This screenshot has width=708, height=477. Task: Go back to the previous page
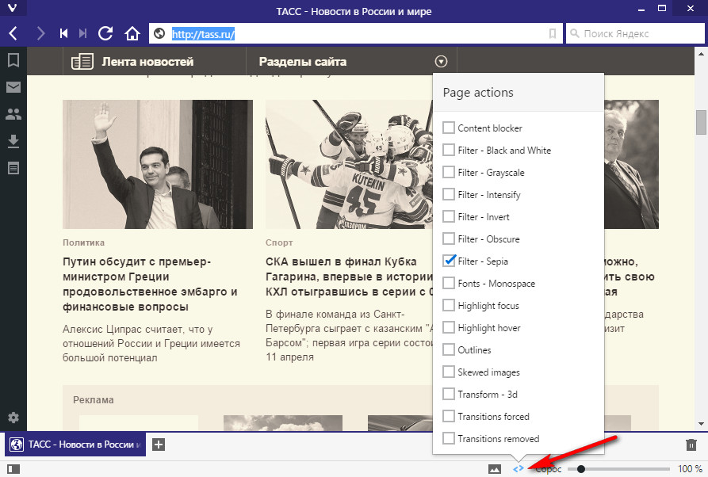coord(13,33)
